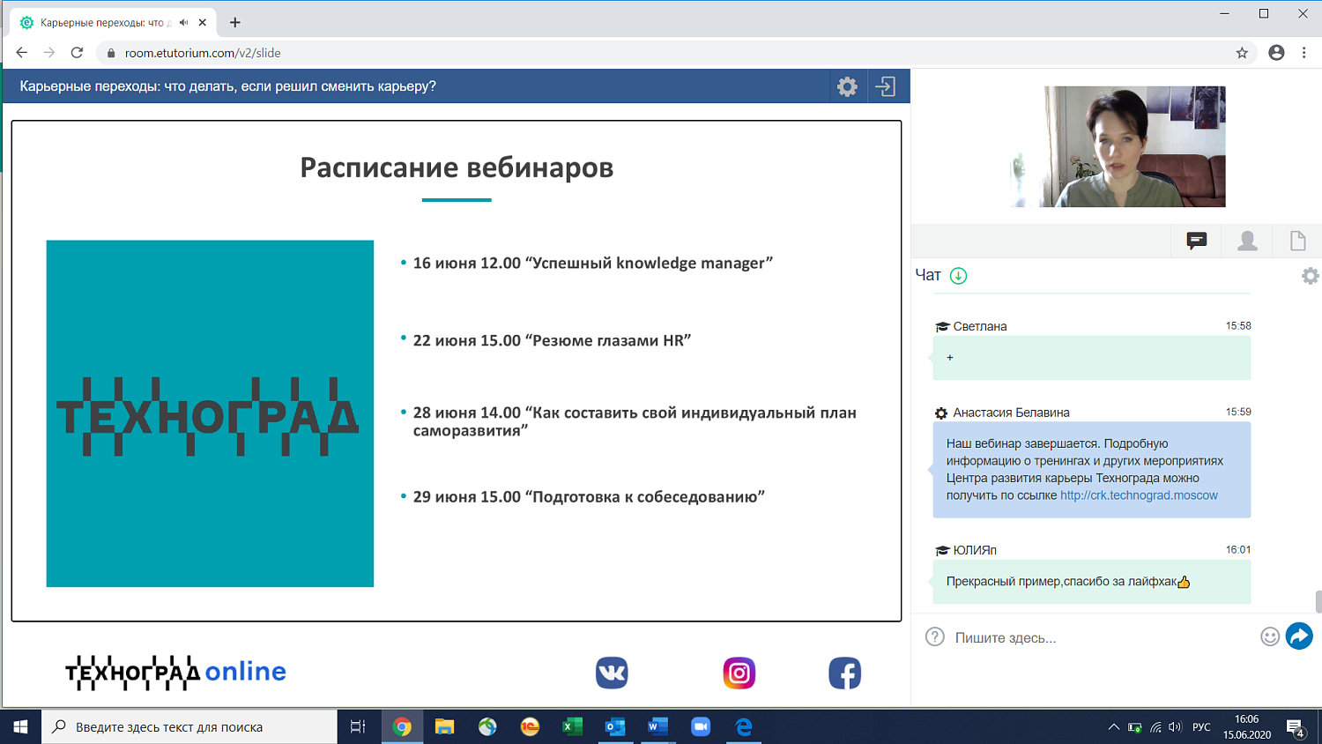
Task: Open Task View on taskbar
Action: tap(358, 726)
